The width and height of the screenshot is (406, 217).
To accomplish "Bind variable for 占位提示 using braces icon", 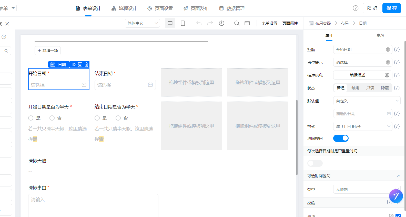I will [x=397, y=62].
